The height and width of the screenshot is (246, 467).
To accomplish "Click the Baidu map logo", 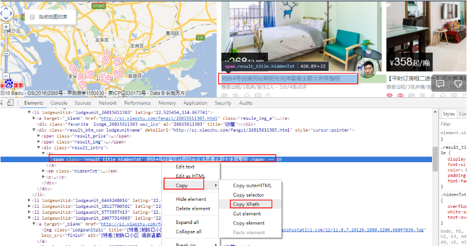I will click(x=11, y=84).
